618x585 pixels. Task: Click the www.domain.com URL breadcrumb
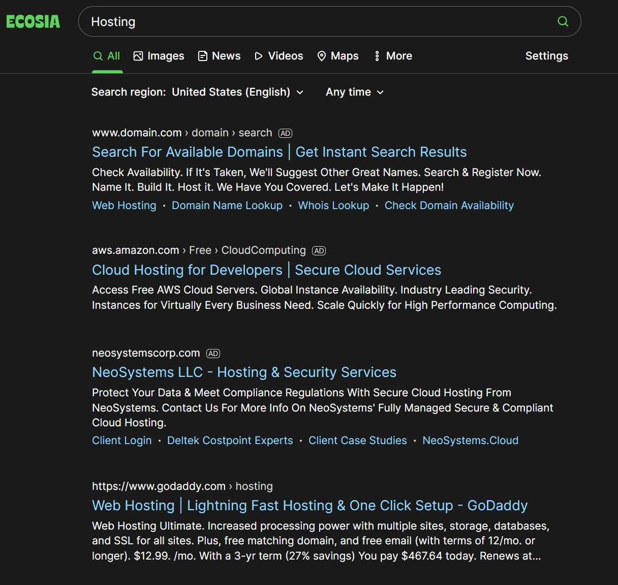(182, 133)
